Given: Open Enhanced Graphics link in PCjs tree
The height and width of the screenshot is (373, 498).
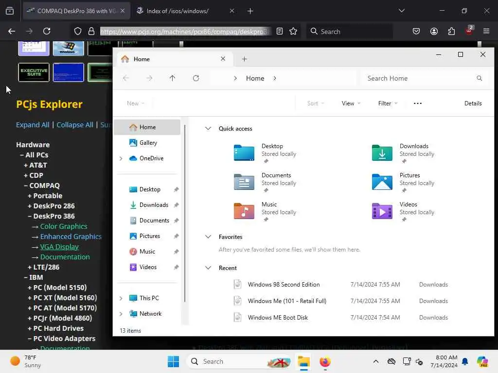Looking at the screenshot, I should (x=71, y=237).
